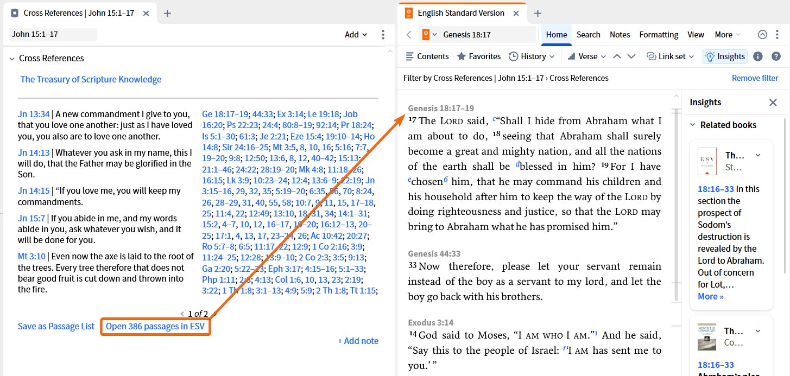Open the Mt 3:10 reference link
Viewport: 790px width, 376px height.
pos(31,256)
